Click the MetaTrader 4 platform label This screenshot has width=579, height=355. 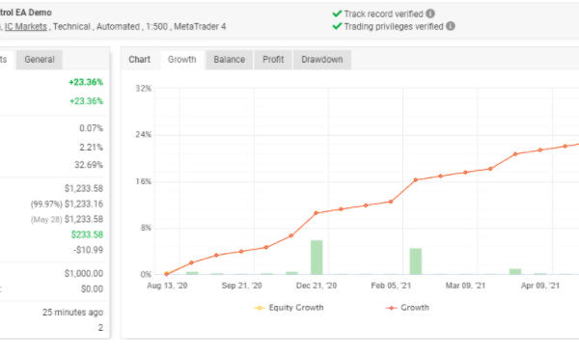tap(200, 27)
